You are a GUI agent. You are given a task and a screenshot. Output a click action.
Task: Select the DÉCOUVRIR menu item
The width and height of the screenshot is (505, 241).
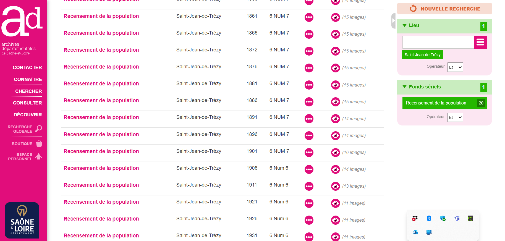[28, 115]
